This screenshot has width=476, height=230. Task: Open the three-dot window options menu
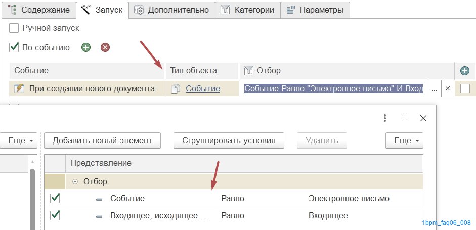pyautogui.click(x=385, y=118)
